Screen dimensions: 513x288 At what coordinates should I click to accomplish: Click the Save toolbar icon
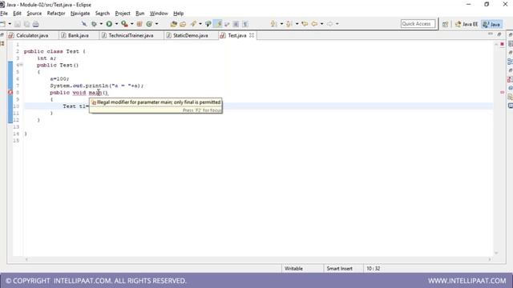coord(18,24)
